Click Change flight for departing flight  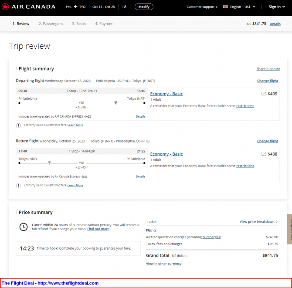point(268,81)
